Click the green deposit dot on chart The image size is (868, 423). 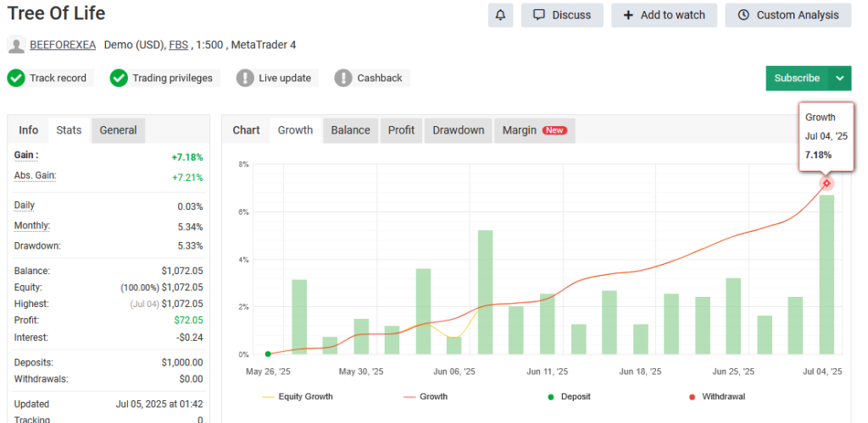(x=268, y=354)
